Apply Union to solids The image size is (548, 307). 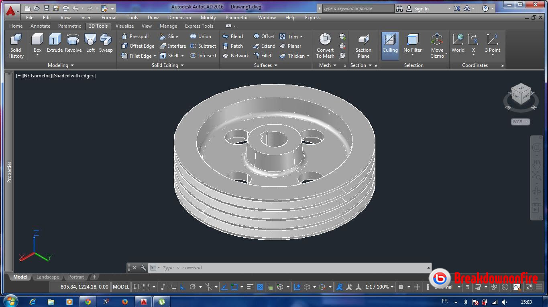[x=200, y=36]
